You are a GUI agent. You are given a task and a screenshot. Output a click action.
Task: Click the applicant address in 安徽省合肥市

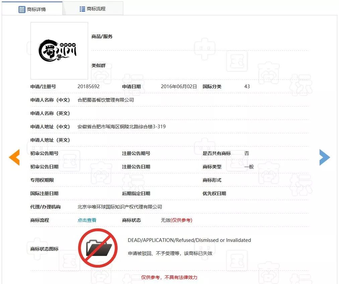pos(121,127)
